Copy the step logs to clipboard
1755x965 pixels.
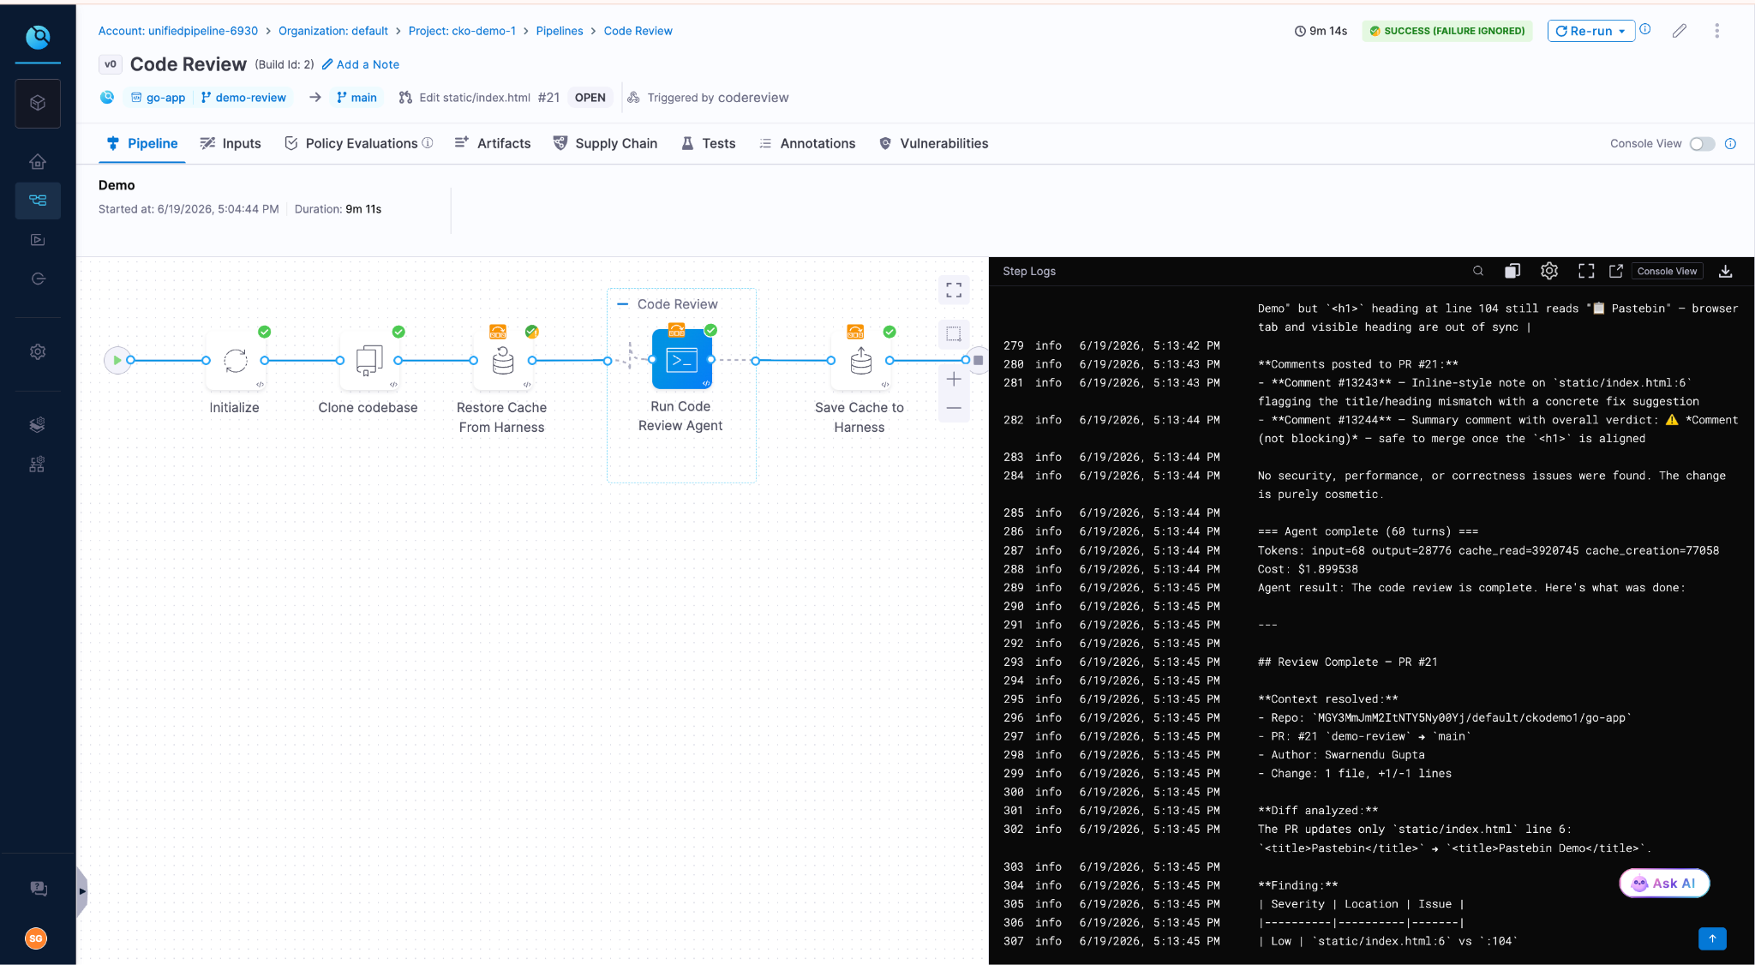(x=1512, y=271)
